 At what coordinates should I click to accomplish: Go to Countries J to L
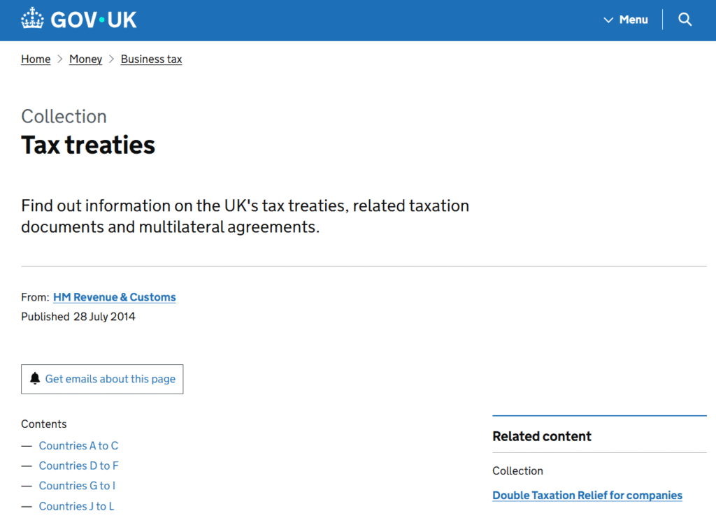click(x=76, y=506)
